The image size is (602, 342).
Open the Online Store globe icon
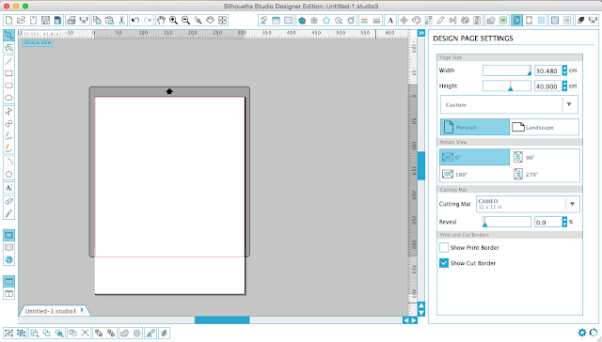8,259
